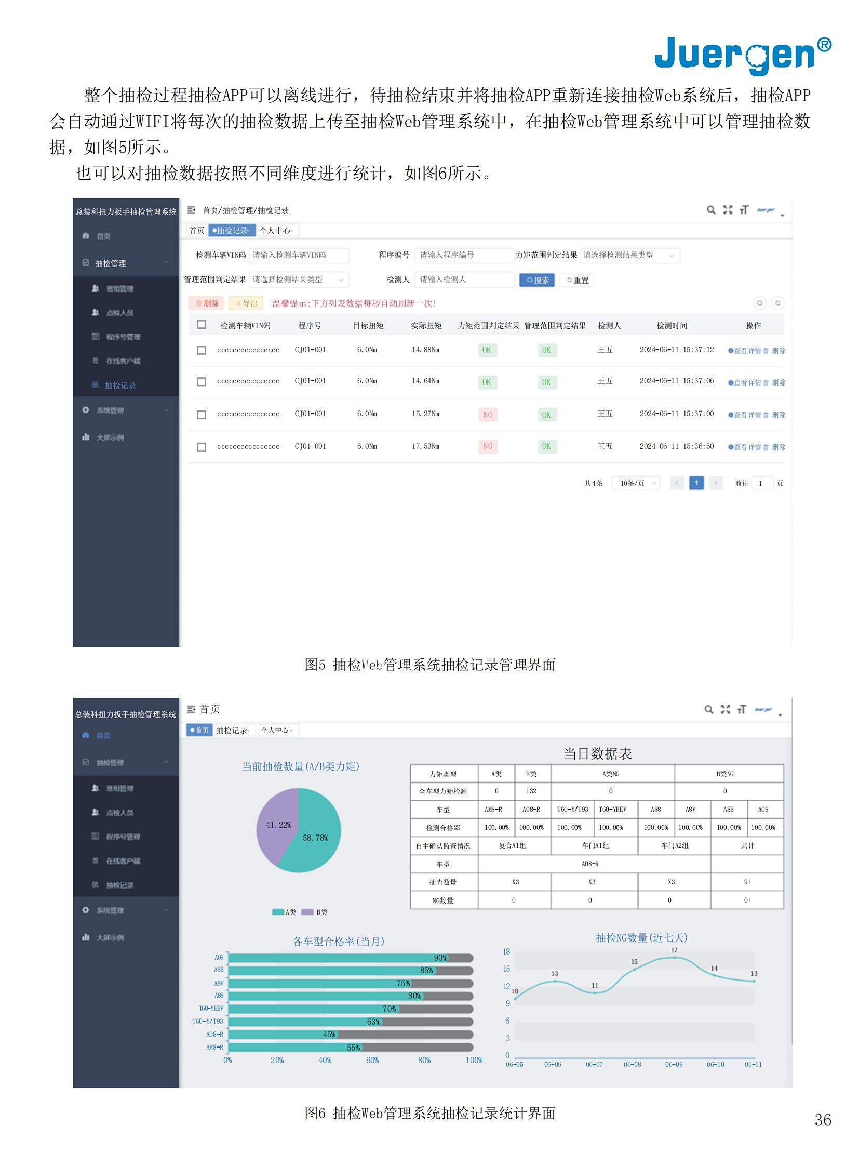Click the purple B类 legend swatch

pyautogui.click(x=307, y=912)
